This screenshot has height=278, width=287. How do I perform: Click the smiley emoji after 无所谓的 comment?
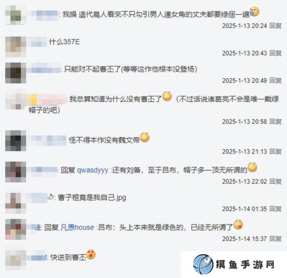point(252,167)
